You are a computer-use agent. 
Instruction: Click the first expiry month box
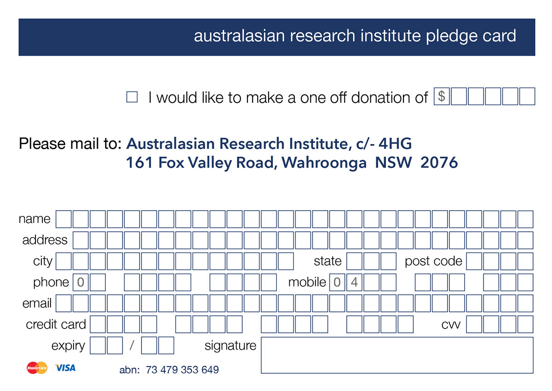pos(98,346)
